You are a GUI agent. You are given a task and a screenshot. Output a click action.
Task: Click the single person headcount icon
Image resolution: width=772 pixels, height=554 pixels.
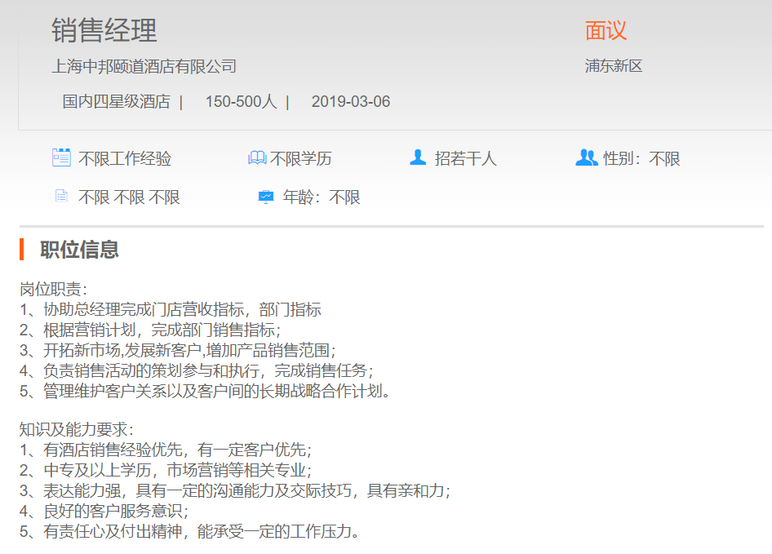pos(418,157)
